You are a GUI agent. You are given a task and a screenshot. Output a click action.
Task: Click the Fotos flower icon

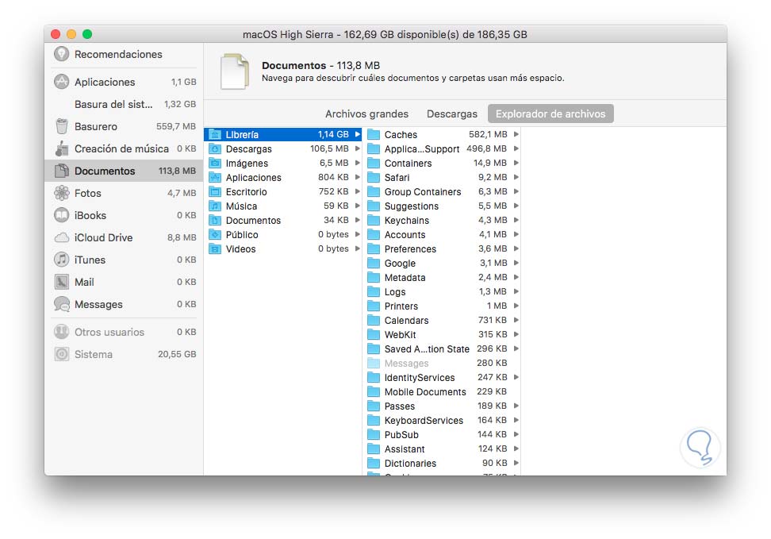61,193
